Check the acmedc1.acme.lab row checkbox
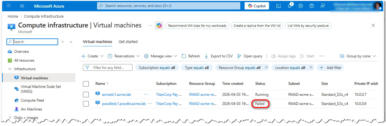386x126 pixels. (86, 95)
